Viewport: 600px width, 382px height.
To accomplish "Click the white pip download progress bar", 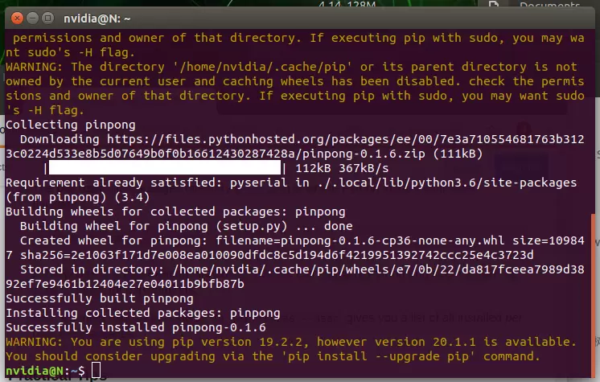I will pyautogui.click(x=163, y=168).
